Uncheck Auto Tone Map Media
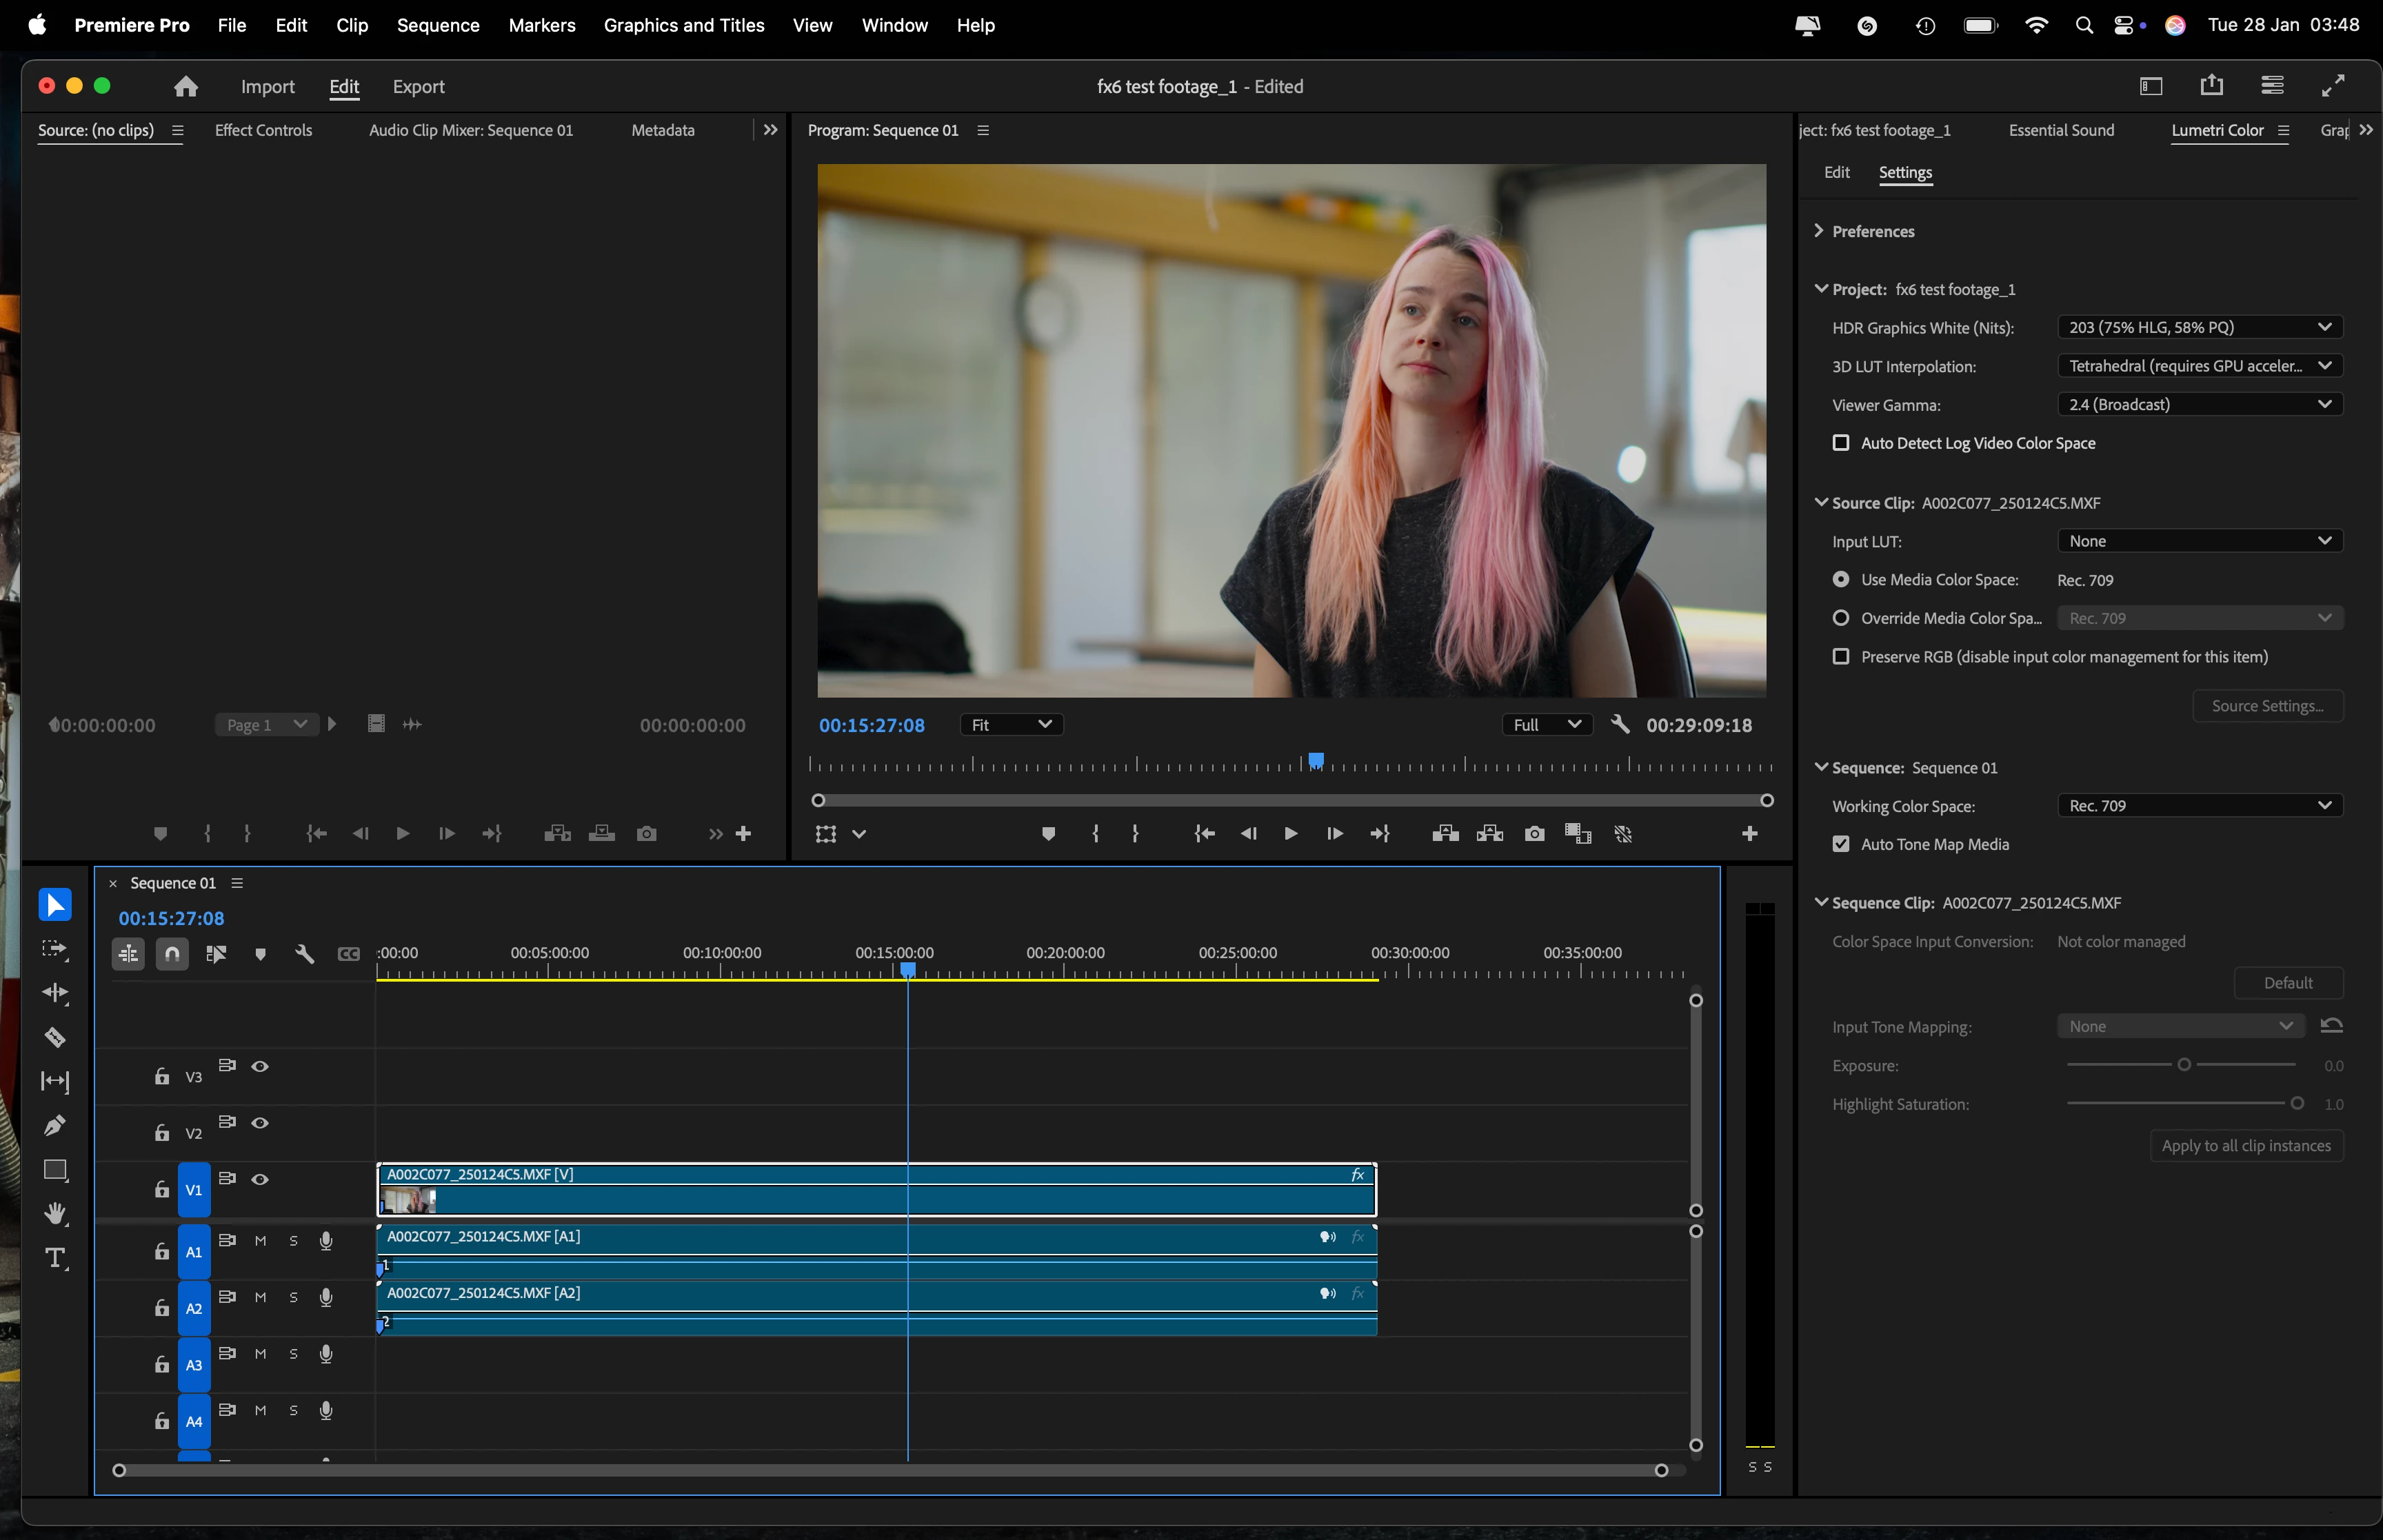This screenshot has width=2383, height=1540. (1840, 844)
